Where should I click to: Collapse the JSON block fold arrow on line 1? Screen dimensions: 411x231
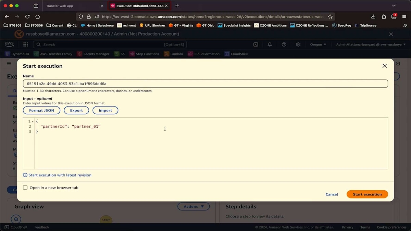[33, 121]
